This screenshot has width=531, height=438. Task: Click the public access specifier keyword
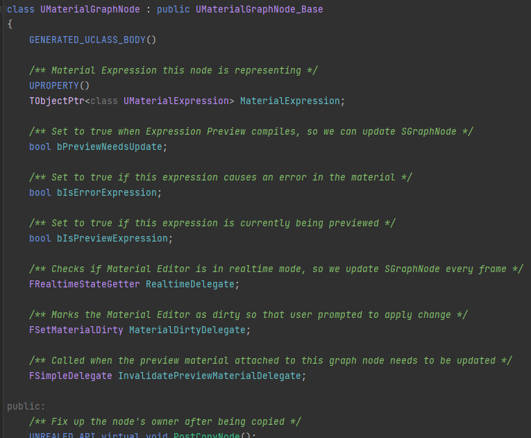23,406
